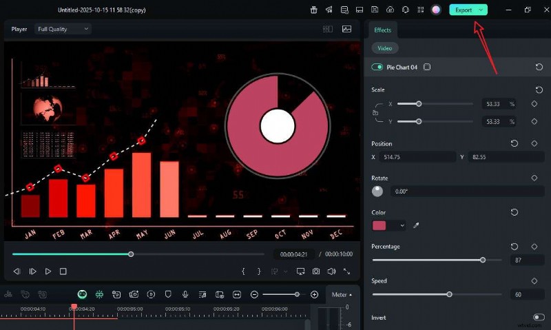Open the display monitor output icon
This screenshot has width=551, height=330.
coord(300,271)
